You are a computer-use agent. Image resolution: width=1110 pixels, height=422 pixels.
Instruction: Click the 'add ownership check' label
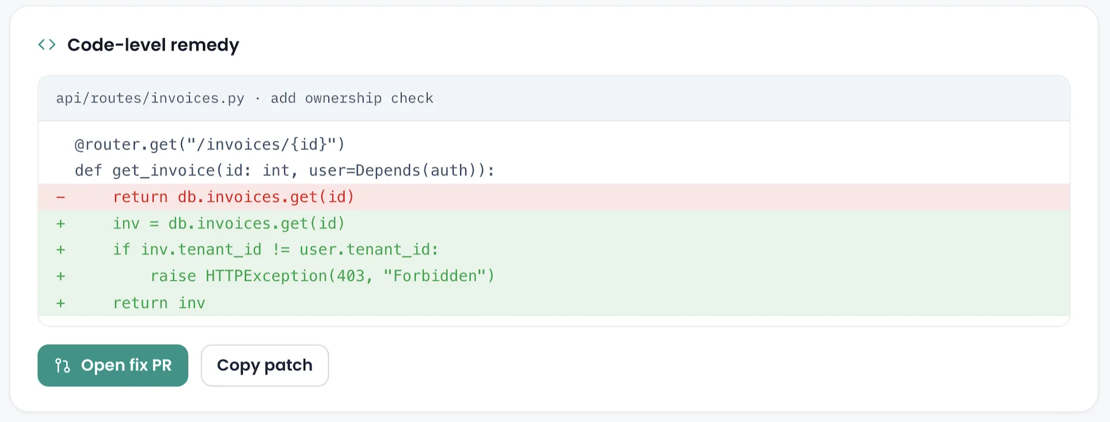(352, 98)
